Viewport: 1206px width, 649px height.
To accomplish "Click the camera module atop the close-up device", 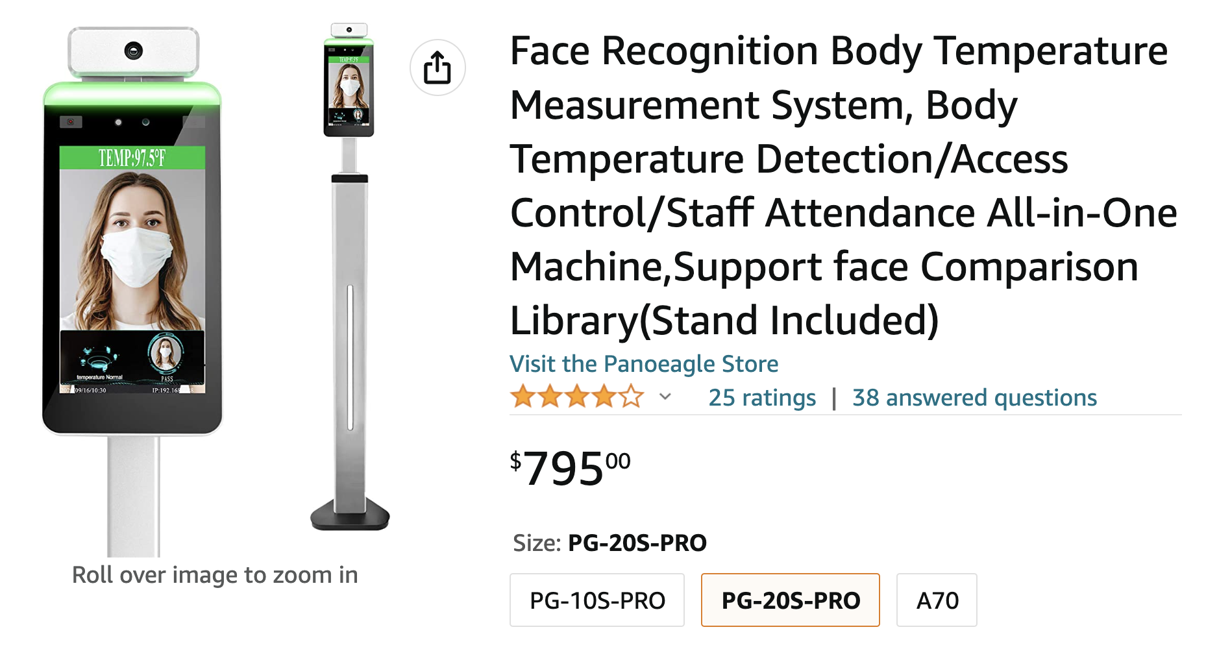I will tap(134, 51).
